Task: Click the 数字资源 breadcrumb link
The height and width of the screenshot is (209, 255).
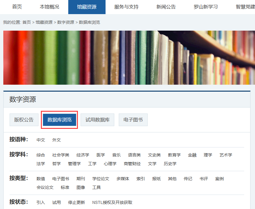Action: pos(66,23)
